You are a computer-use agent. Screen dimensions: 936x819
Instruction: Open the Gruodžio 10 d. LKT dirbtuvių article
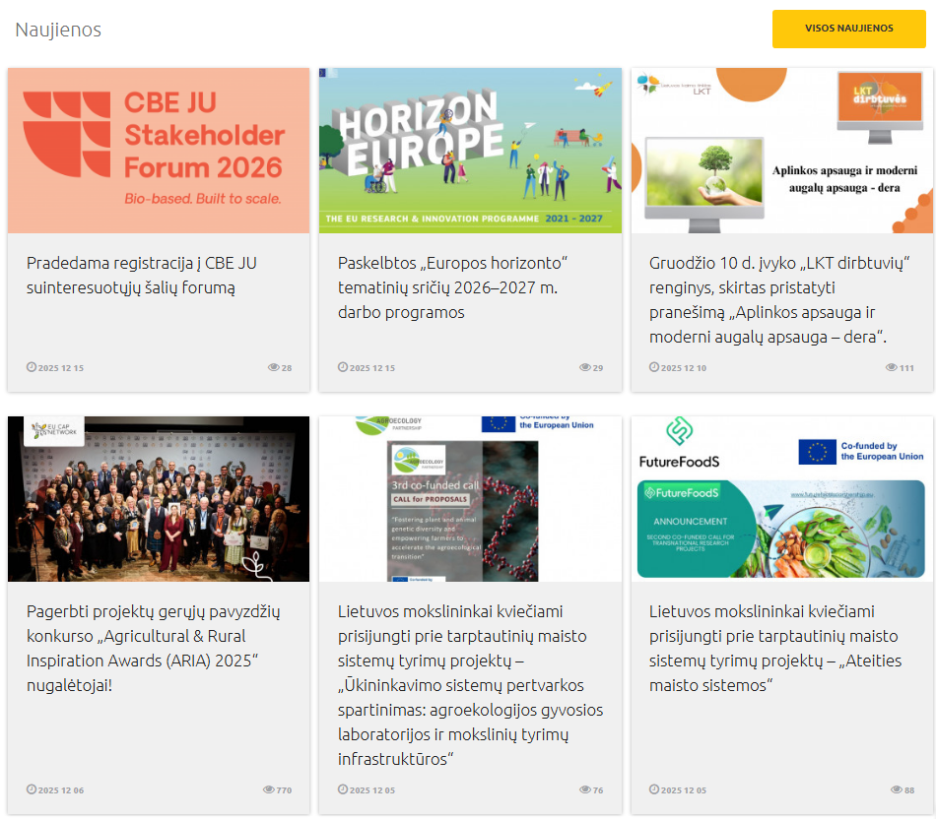click(769, 300)
